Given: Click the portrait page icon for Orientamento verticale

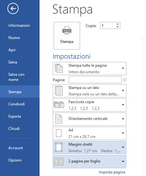Looking at the screenshot, I should [59, 119].
